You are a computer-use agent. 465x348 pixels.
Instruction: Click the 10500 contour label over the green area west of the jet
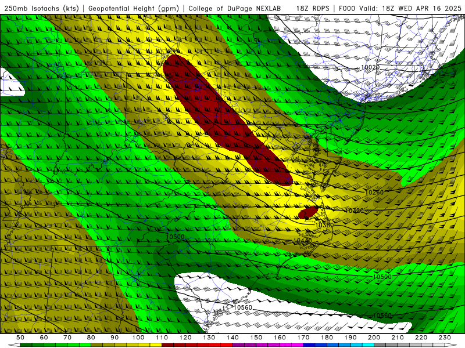coord(175,237)
